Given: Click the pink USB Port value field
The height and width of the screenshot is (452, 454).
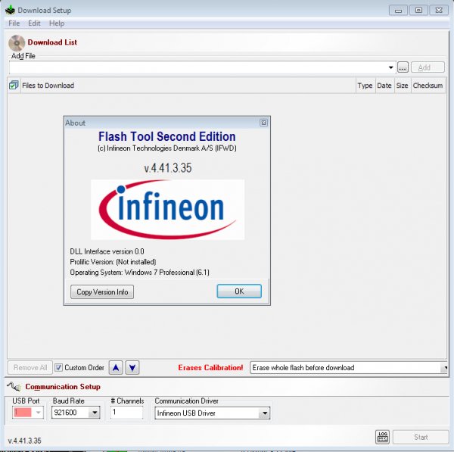Looking at the screenshot, I should [x=23, y=413].
